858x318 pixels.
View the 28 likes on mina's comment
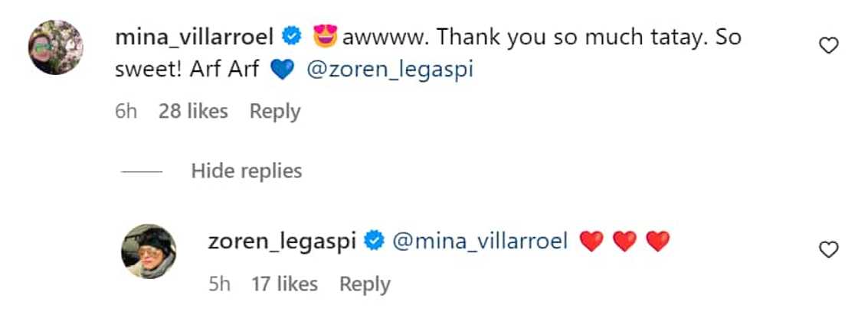click(x=193, y=112)
